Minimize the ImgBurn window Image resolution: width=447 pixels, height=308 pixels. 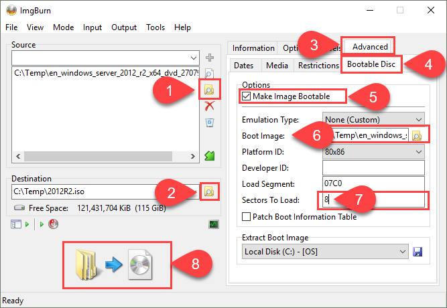[x=370, y=11]
